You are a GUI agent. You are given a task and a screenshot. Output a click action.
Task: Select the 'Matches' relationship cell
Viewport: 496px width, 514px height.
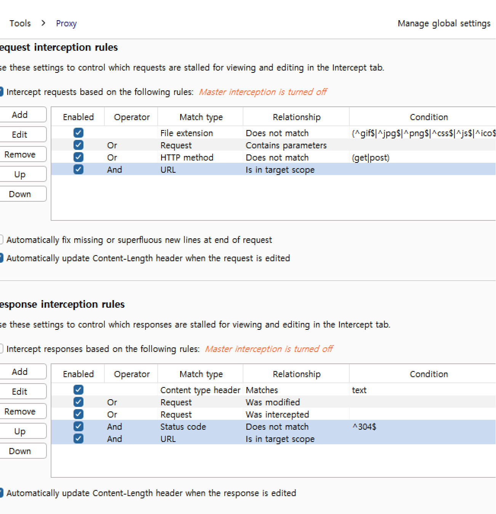[296, 390]
